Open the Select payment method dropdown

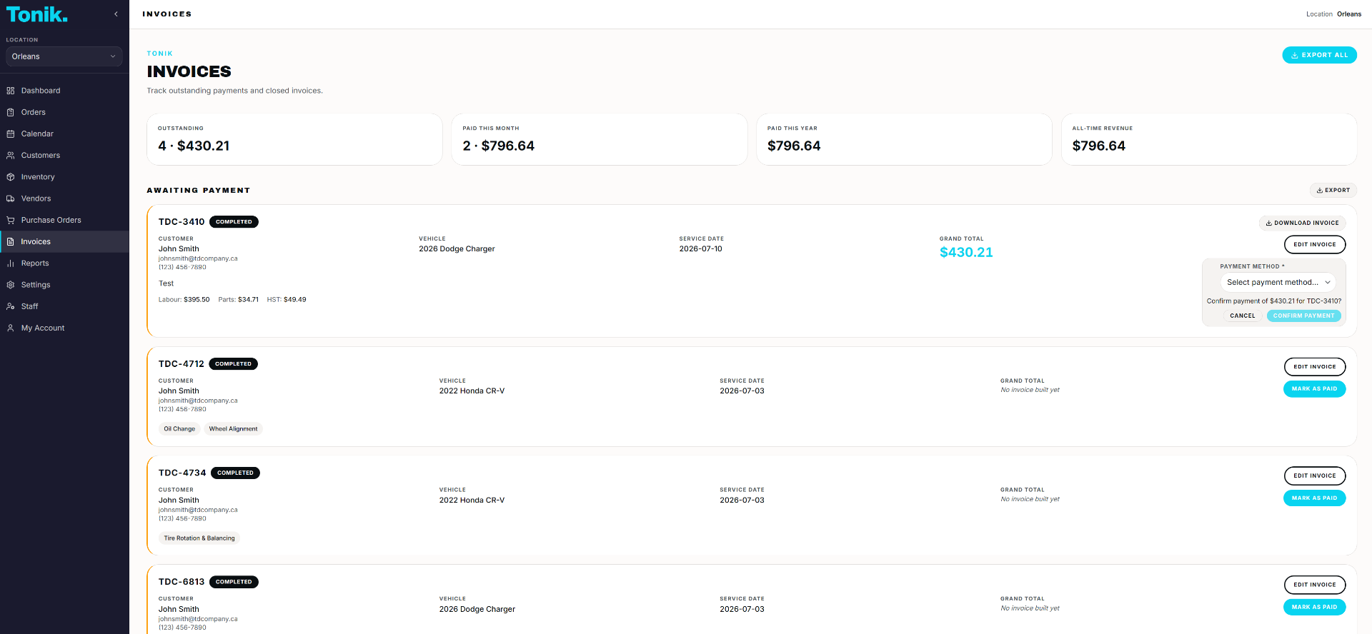click(1278, 282)
